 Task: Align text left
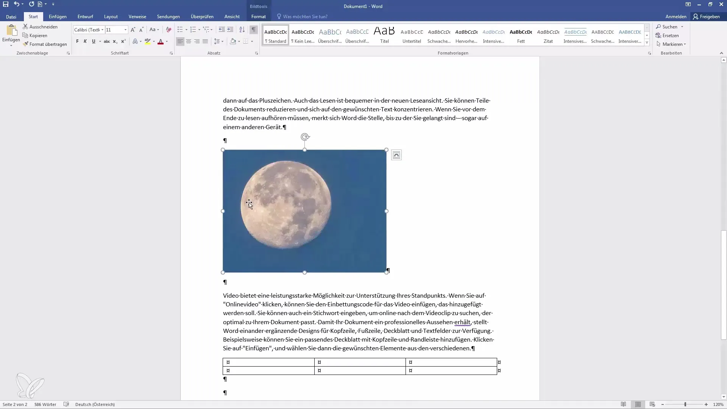coord(180,41)
